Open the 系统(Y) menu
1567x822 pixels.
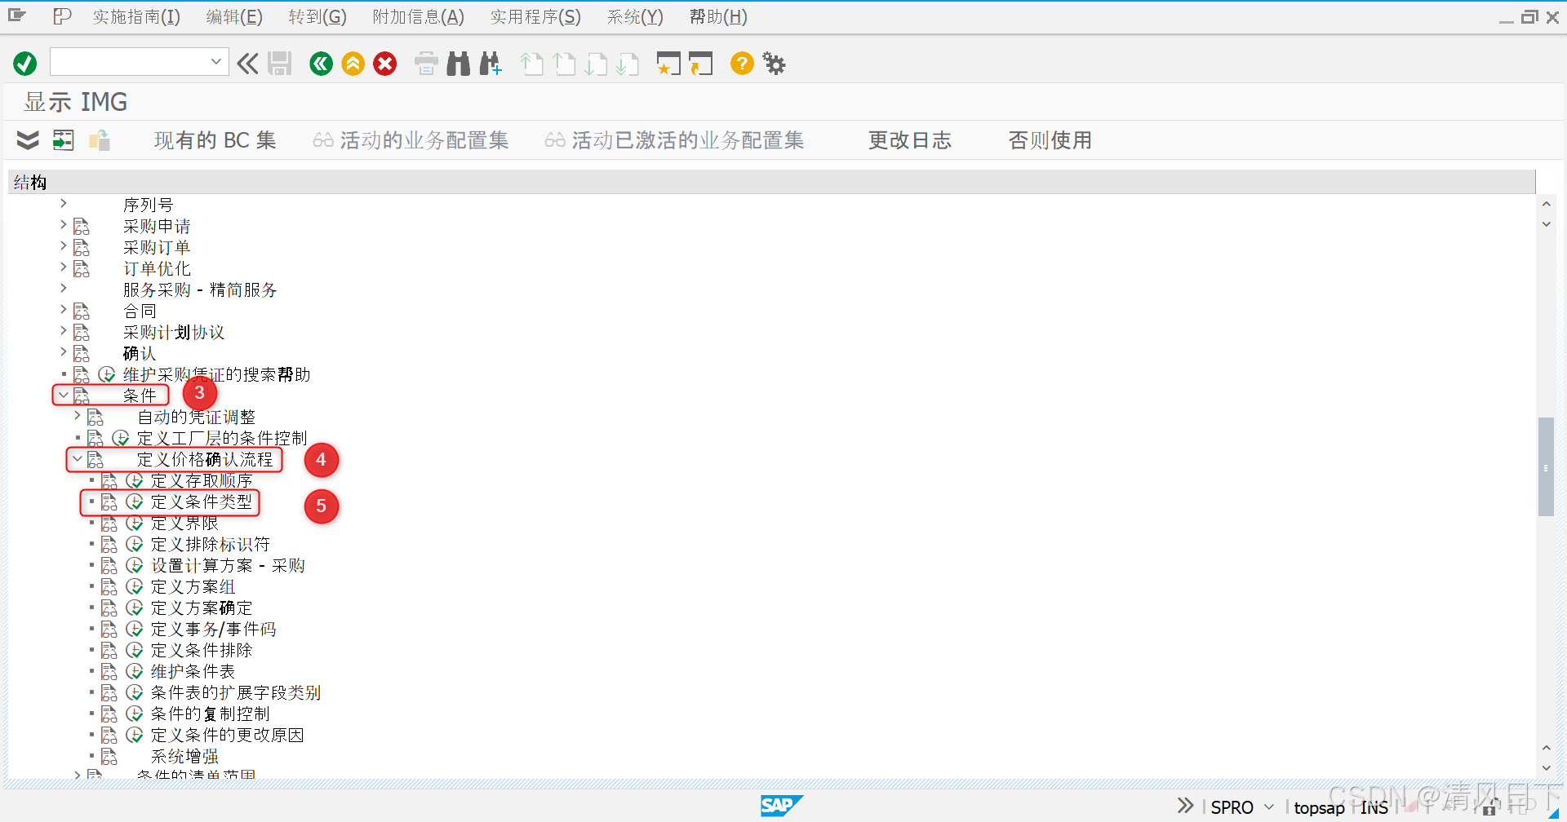tap(635, 16)
